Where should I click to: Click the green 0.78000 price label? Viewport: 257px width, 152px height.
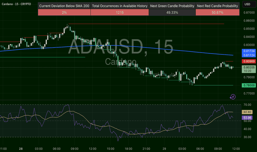pyautogui.click(x=249, y=85)
